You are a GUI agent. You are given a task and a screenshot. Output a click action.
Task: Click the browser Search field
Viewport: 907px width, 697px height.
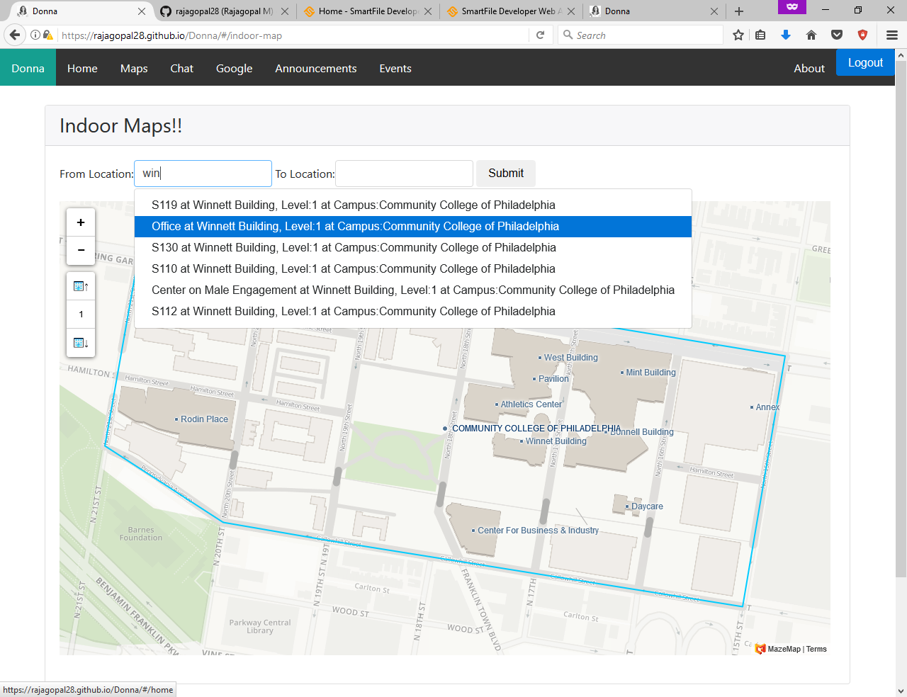point(641,35)
